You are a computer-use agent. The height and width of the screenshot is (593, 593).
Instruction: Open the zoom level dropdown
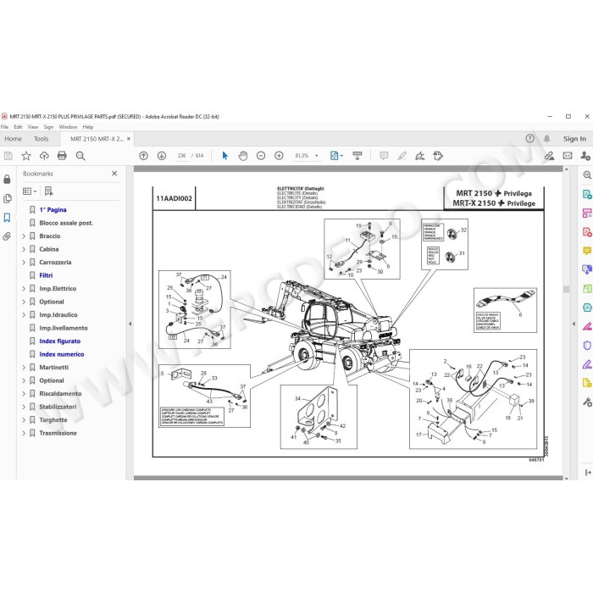[317, 156]
